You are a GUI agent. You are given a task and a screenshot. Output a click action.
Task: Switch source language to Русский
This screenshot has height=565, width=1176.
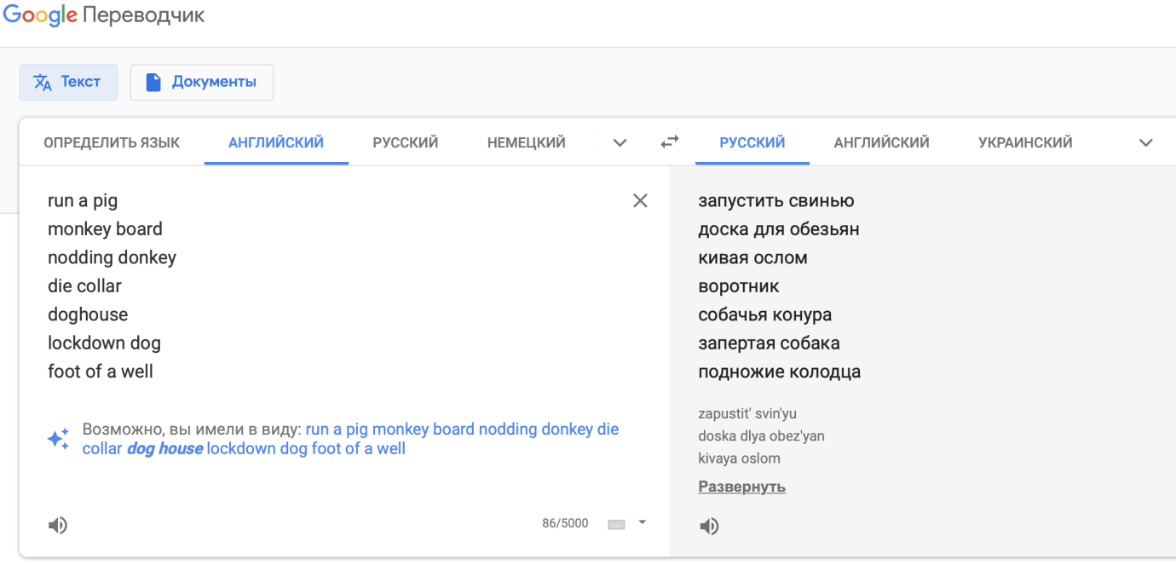pos(405,143)
